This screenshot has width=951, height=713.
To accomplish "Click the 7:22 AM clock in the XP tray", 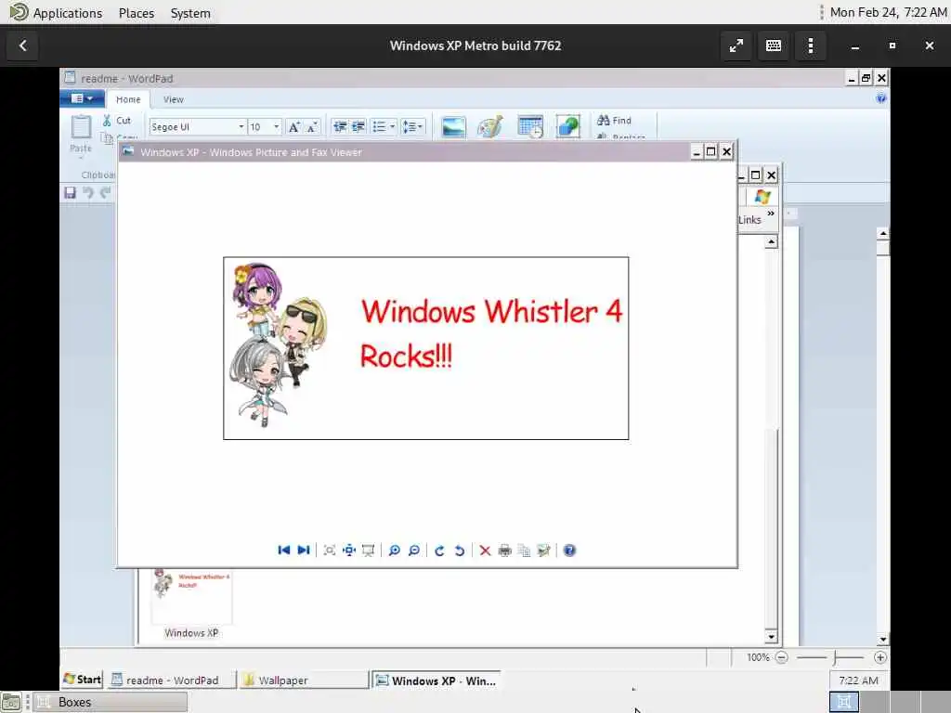I will 858,681.
